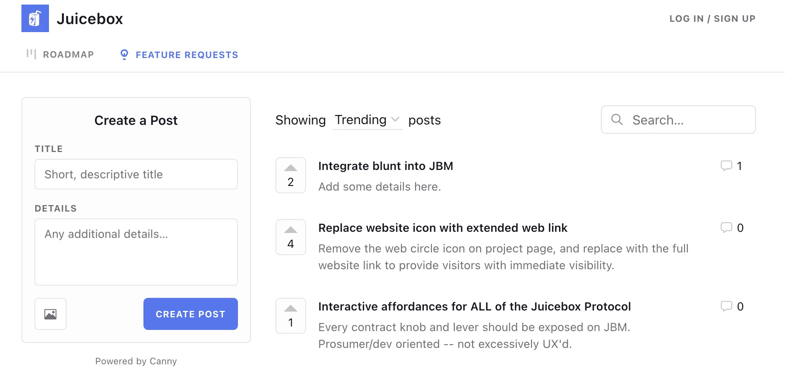Click the Juicebox logo icon

(35, 18)
